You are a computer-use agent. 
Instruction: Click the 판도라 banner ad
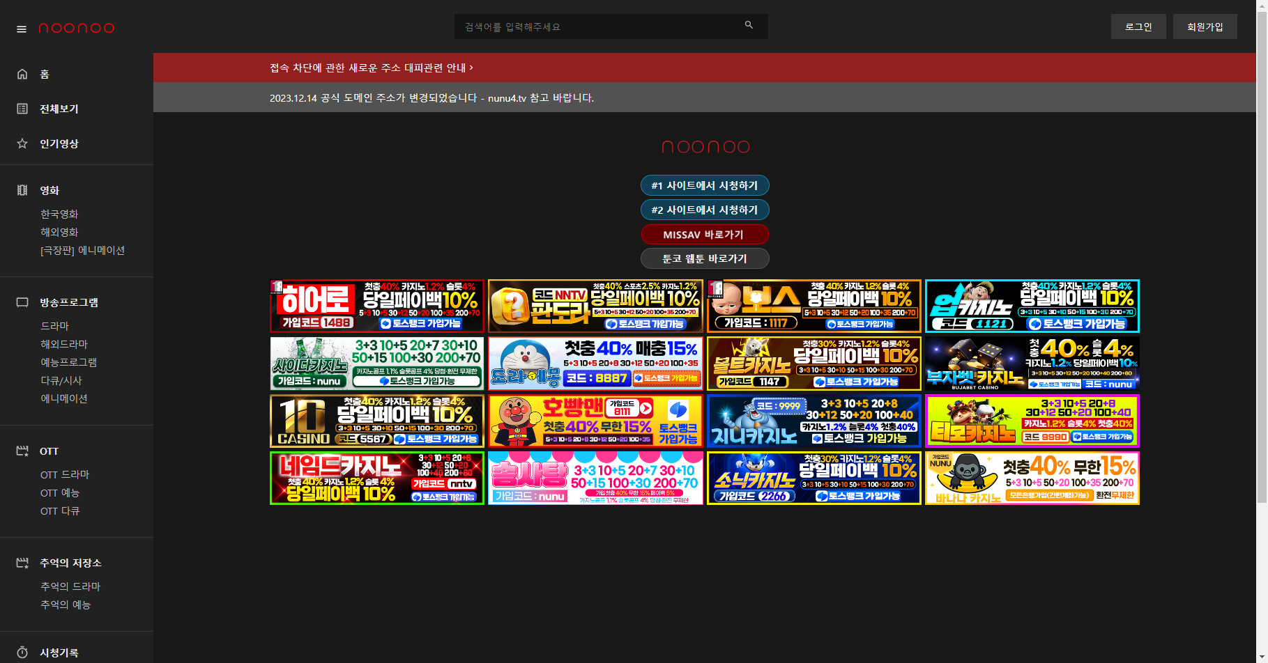[x=595, y=306]
